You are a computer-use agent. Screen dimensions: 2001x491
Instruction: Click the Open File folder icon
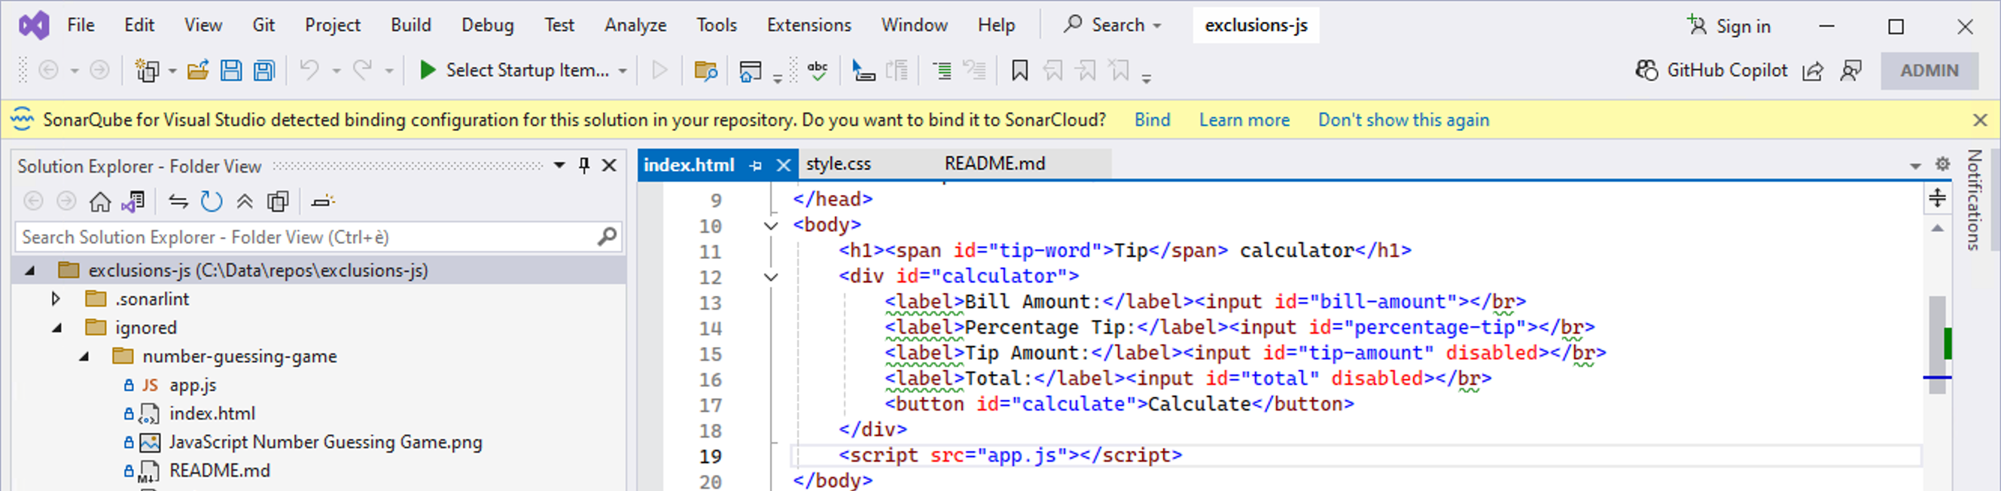[x=198, y=71]
